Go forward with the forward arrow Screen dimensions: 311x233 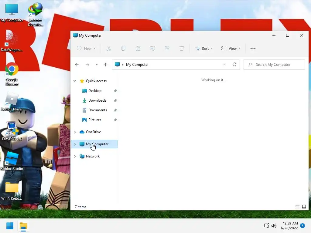pyautogui.click(x=87, y=65)
